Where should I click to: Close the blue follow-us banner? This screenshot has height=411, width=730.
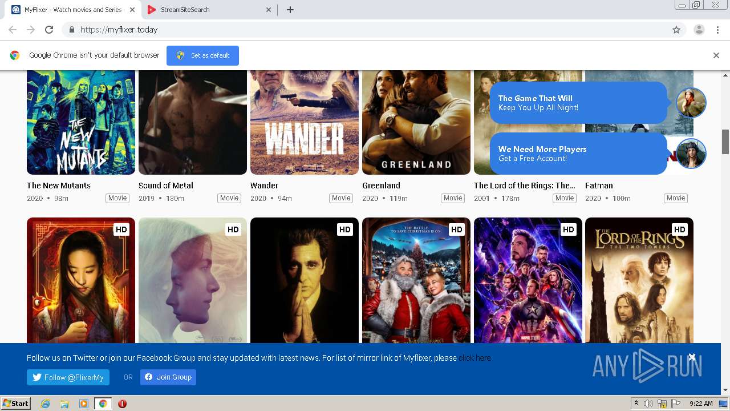click(692, 357)
